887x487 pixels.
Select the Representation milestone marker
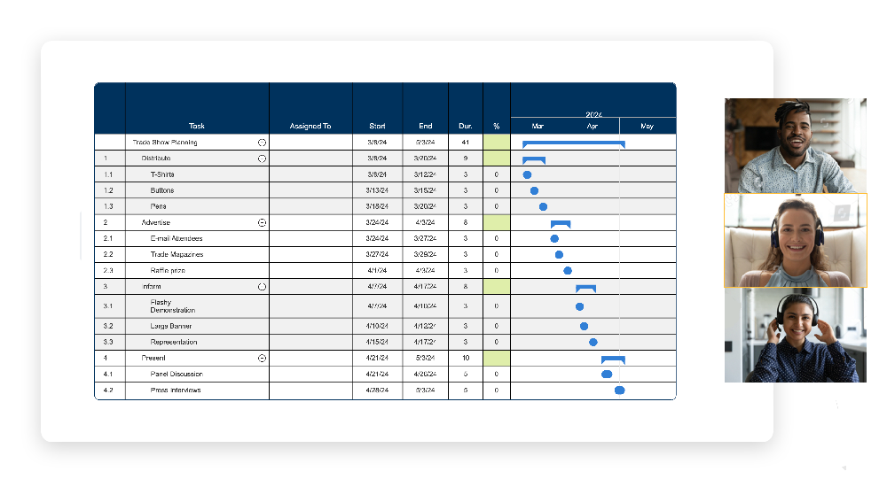click(593, 342)
